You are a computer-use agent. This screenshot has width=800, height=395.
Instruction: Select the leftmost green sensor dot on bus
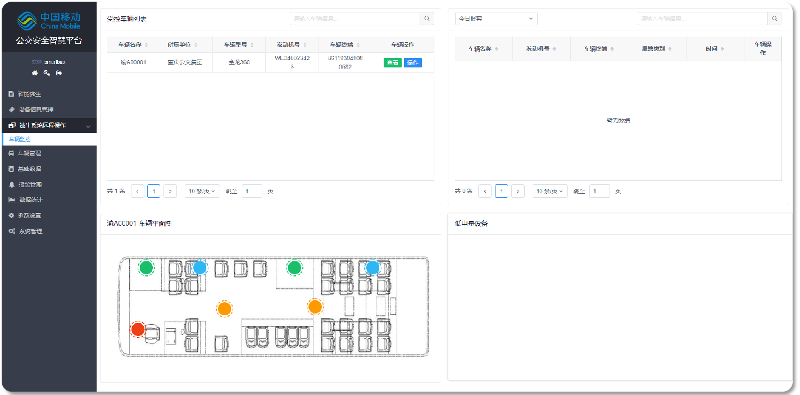tap(147, 267)
